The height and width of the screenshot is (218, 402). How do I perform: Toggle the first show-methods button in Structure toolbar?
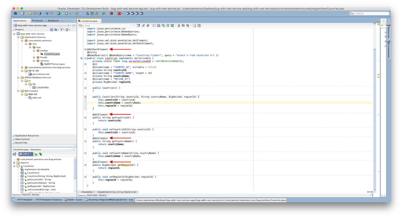[x=21, y=154]
